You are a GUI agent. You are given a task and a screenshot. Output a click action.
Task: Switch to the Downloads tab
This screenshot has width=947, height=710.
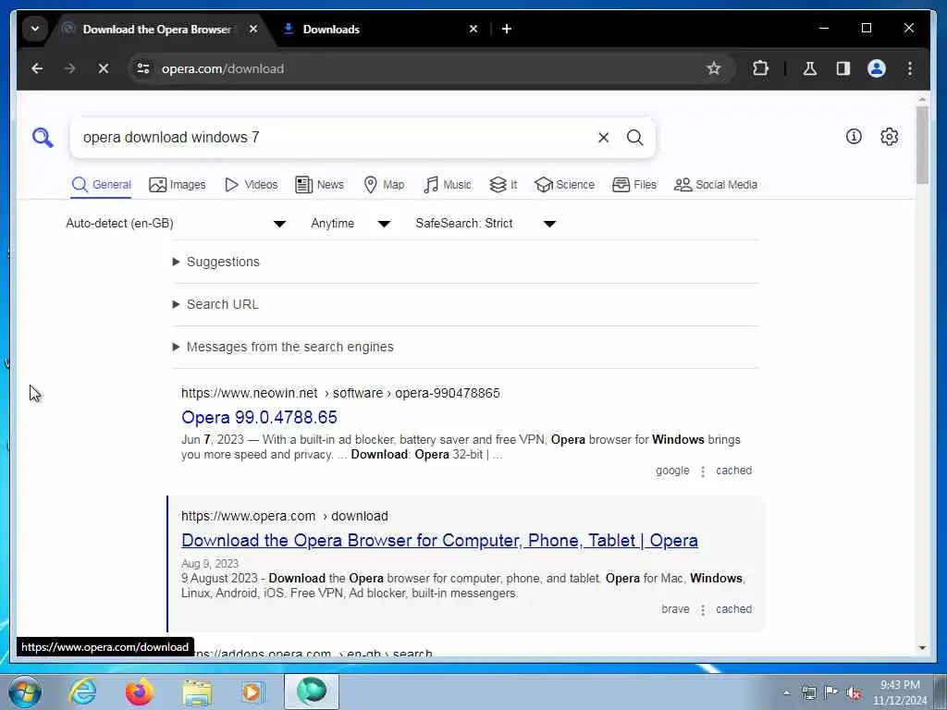tap(380, 29)
